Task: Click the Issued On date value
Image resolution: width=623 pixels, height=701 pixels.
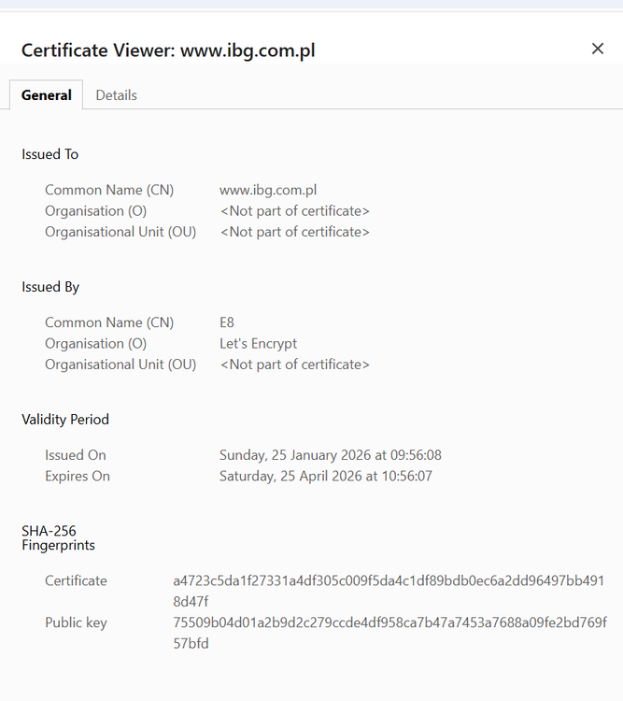Action: click(x=330, y=455)
